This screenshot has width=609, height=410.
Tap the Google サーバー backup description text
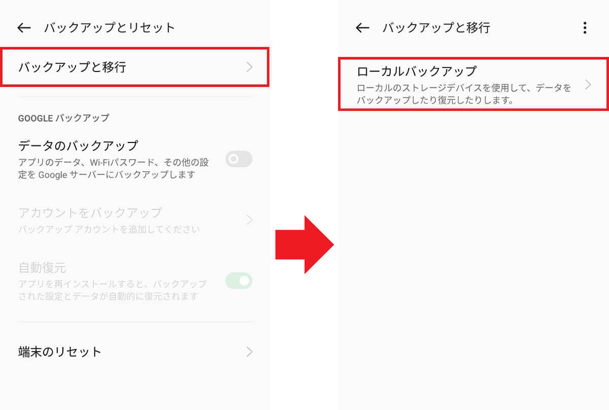(x=113, y=168)
